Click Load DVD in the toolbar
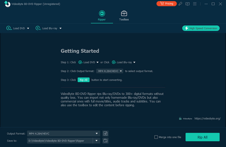The height and width of the screenshot is (147, 226). [x=15, y=28]
